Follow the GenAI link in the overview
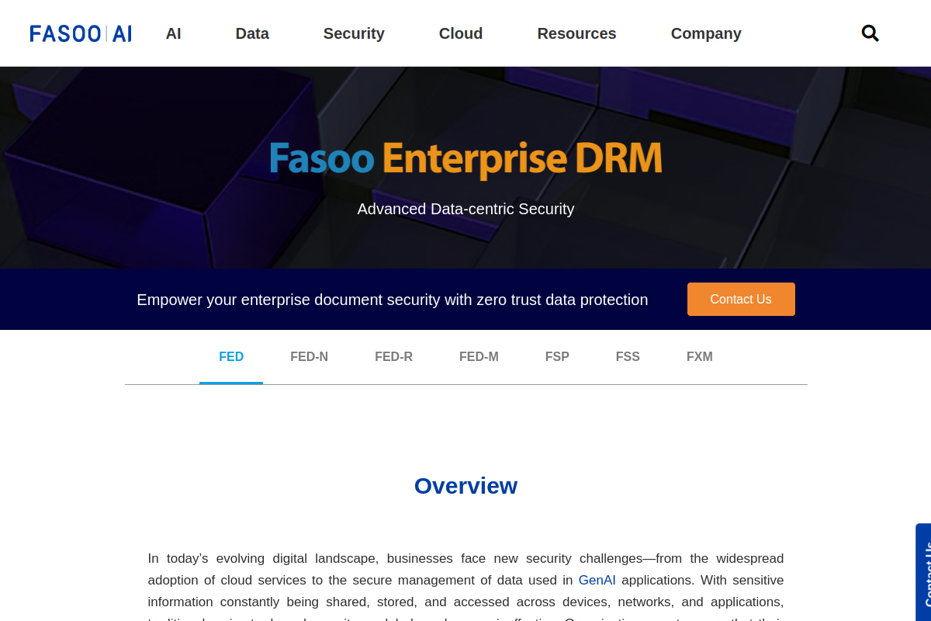 click(597, 580)
